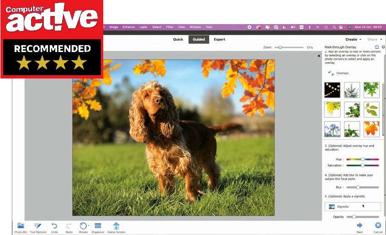Select the dark green foliage overlay

coord(352,110)
